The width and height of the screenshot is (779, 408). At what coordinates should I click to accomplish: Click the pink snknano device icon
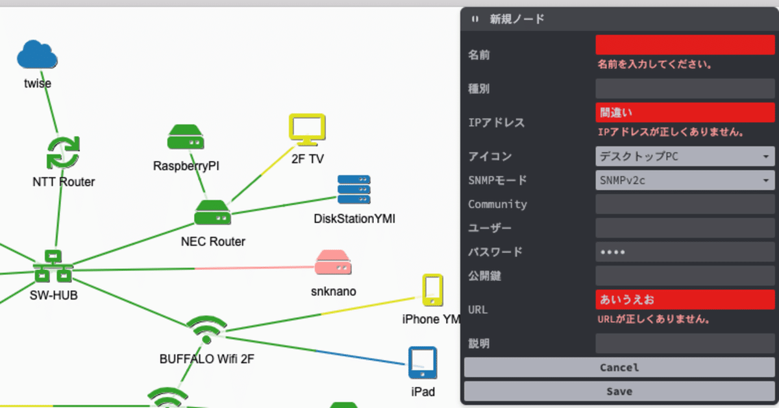pyautogui.click(x=333, y=263)
